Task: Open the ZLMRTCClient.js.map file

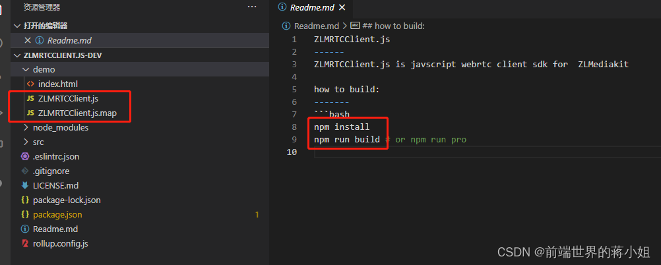Action: pyautogui.click(x=77, y=113)
